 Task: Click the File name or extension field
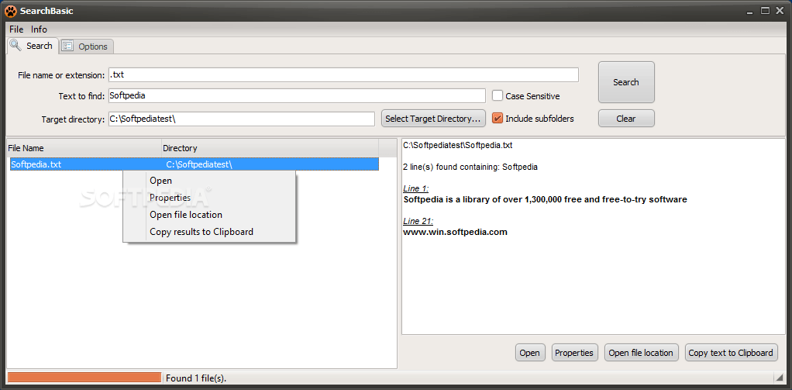[x=343, y=74]
